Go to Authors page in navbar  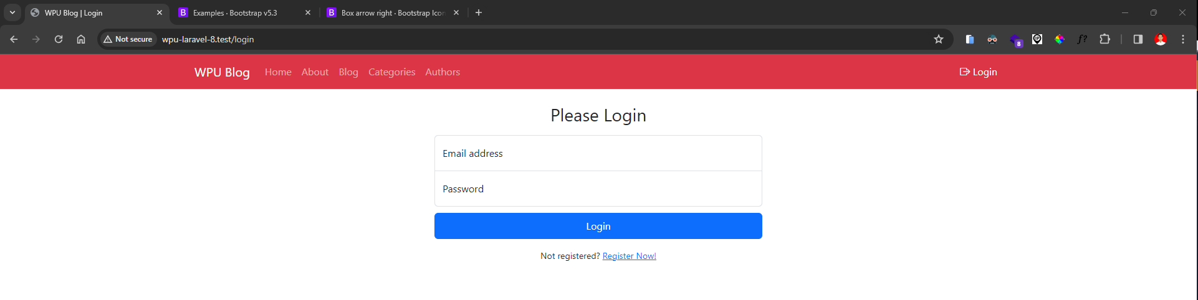(443, 72)
